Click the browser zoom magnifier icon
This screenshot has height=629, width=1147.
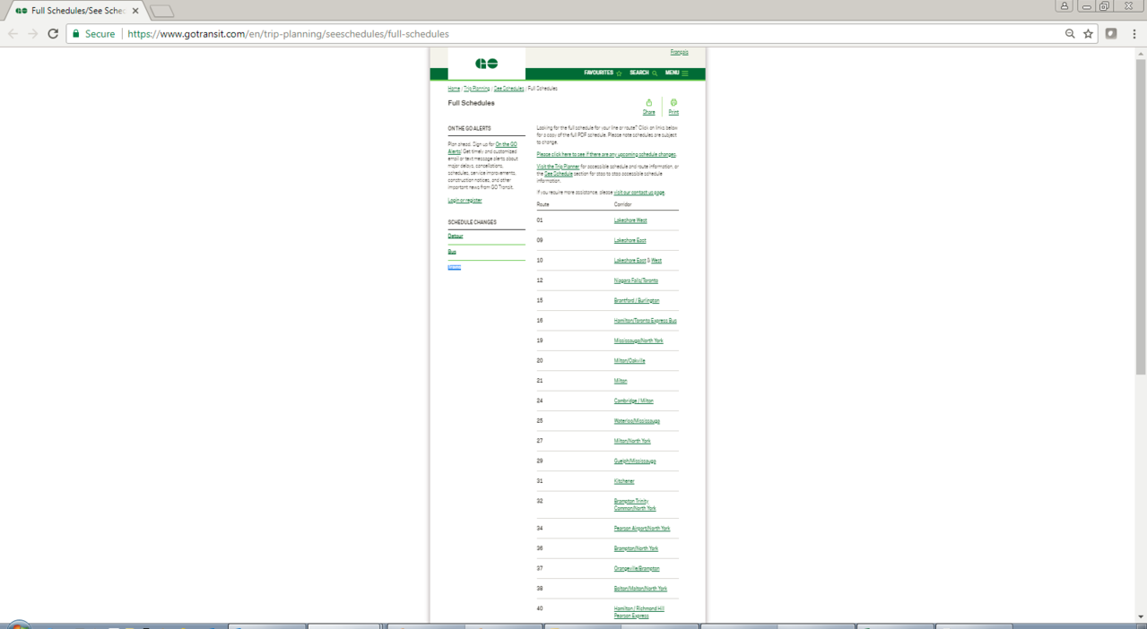coord(1070,34)
